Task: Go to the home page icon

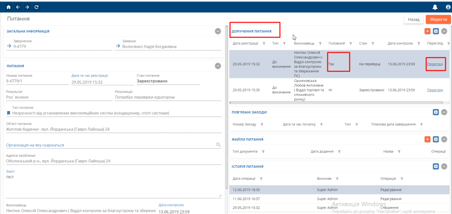Action: coord(8,7)
